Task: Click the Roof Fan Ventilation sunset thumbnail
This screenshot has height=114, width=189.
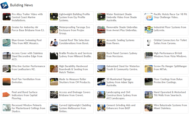Action: pos(7,82)
